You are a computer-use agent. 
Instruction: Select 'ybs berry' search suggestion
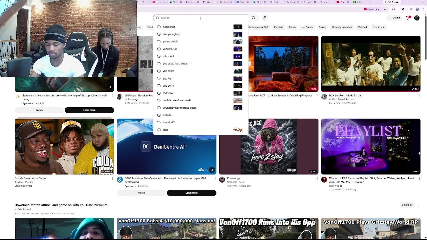(200, 85)
